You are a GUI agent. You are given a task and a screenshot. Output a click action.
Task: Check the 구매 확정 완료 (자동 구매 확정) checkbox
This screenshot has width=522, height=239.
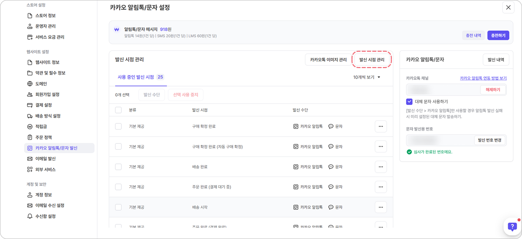coord(118,147)
